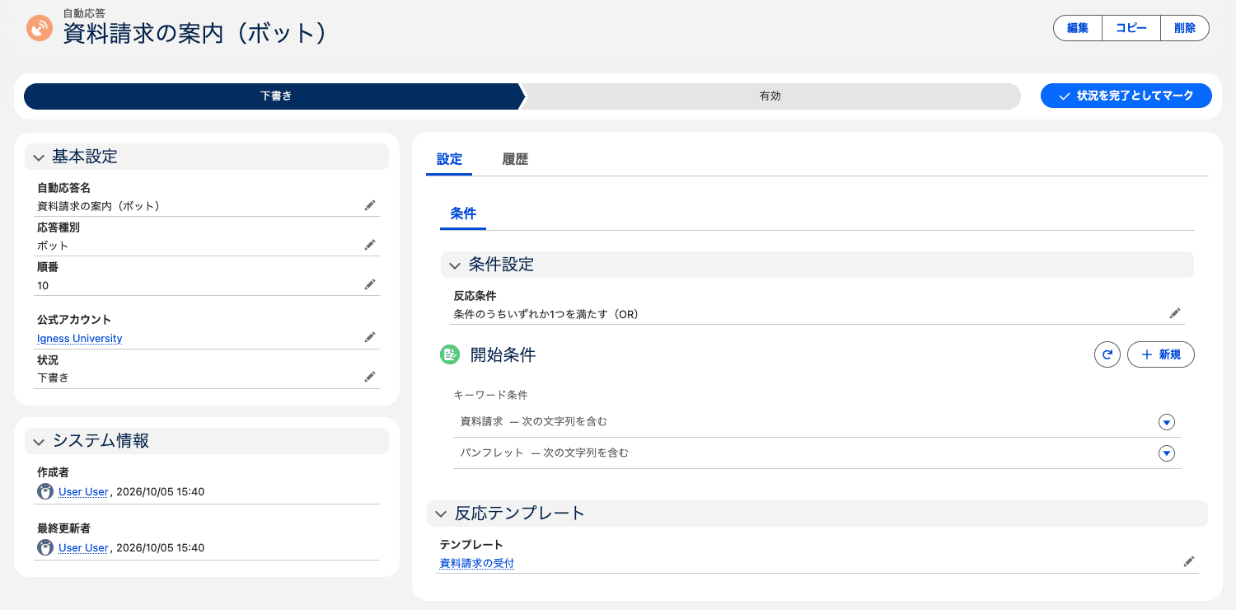Click the orange 自動応答 record icon
This screenshot has height=610, width=1236.
click(40, 28)
